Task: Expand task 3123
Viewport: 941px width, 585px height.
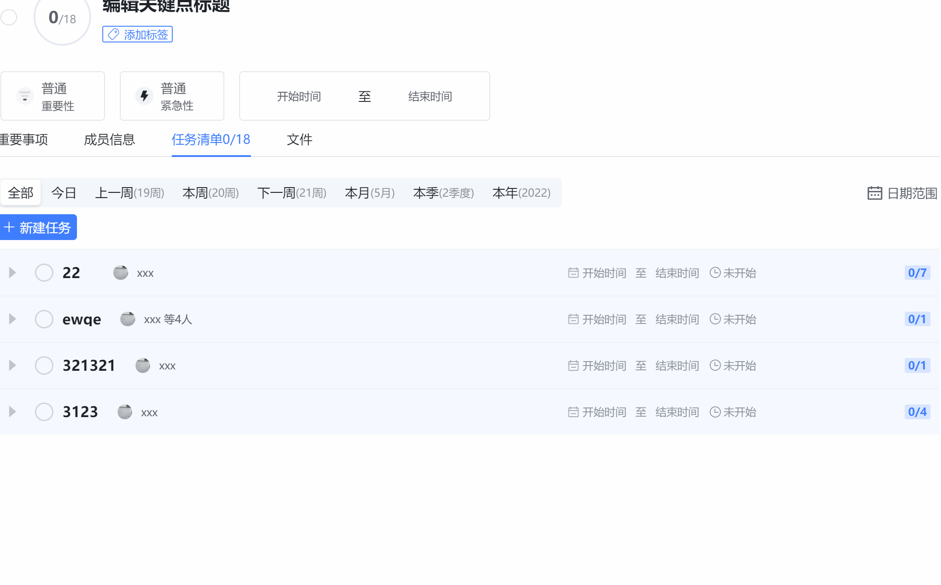Action: [x=12, y=411]
